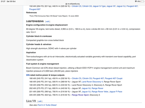The image size is (145, 108).
Task: Tap the battery indicator icon
Action: (142, 1)
